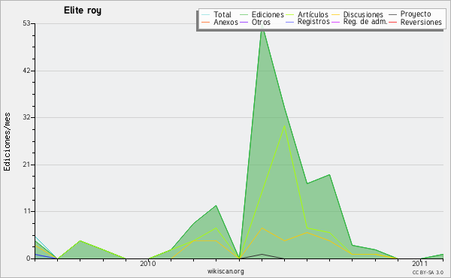Click the y-axis value 11

27,212
